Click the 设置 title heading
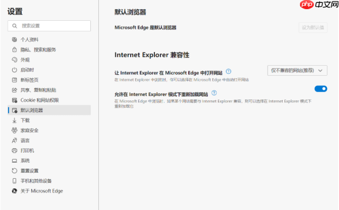 pos(15,12)
